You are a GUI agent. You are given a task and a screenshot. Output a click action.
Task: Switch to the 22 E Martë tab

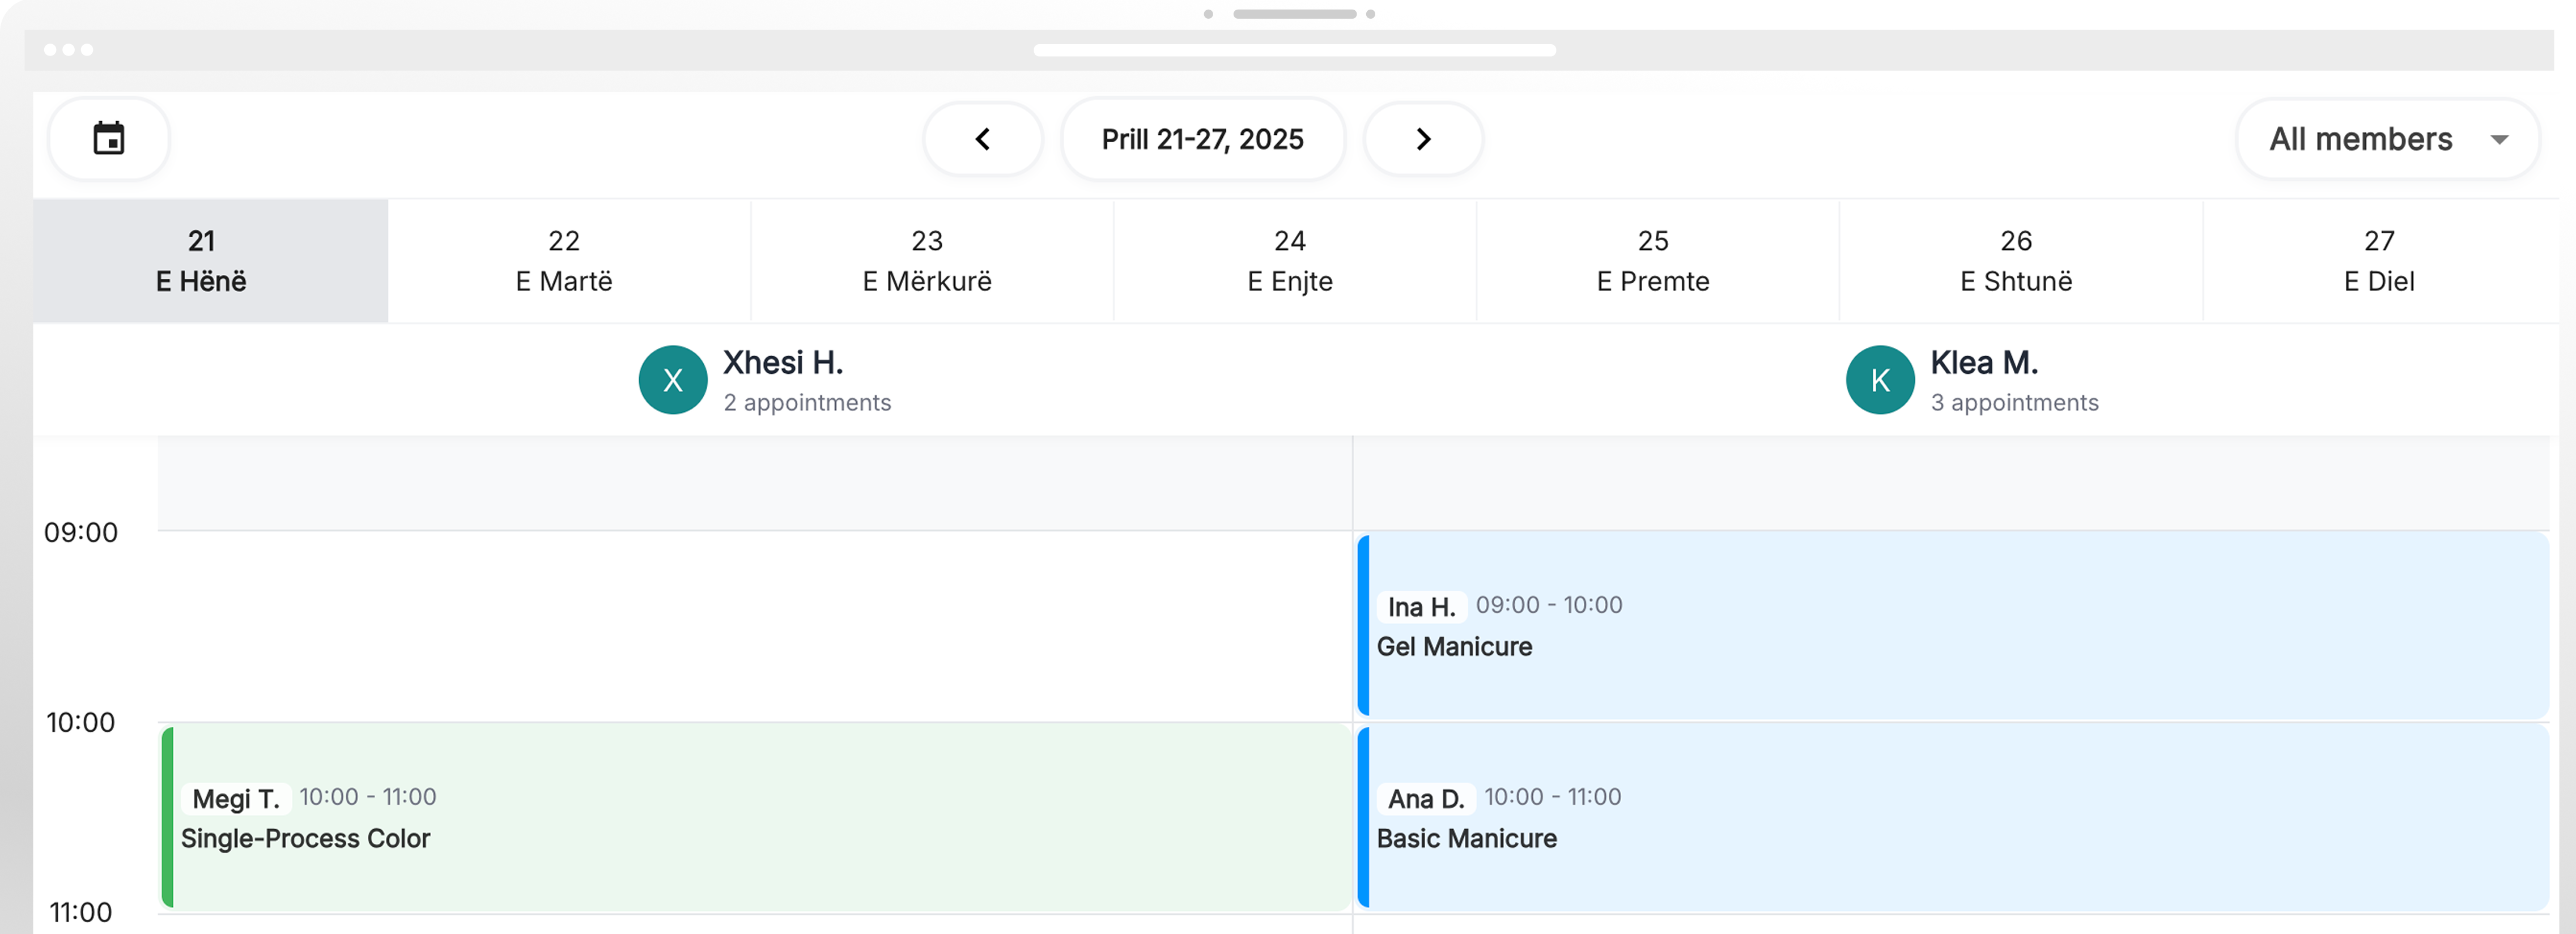(x=564, y=261)
